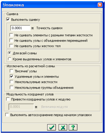Image resolution: width=105 pixels, height=133 pixels.
Task: Click the Исключить из расчетной схемы group header
Action: 31,66
